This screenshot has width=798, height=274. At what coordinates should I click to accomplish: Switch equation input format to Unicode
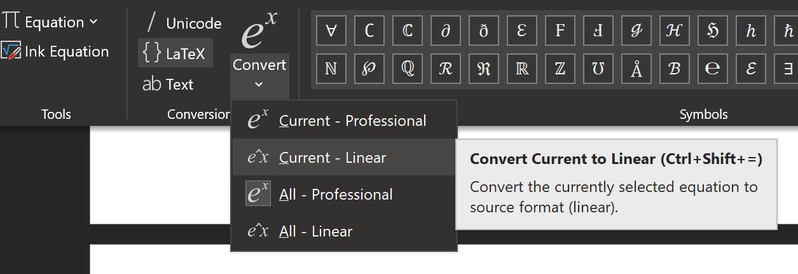[x=184, y=23]
